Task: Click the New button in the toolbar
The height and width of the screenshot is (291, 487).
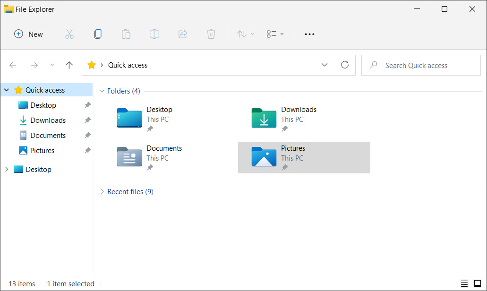Action: pyautogui.click(x=28, y=34)
